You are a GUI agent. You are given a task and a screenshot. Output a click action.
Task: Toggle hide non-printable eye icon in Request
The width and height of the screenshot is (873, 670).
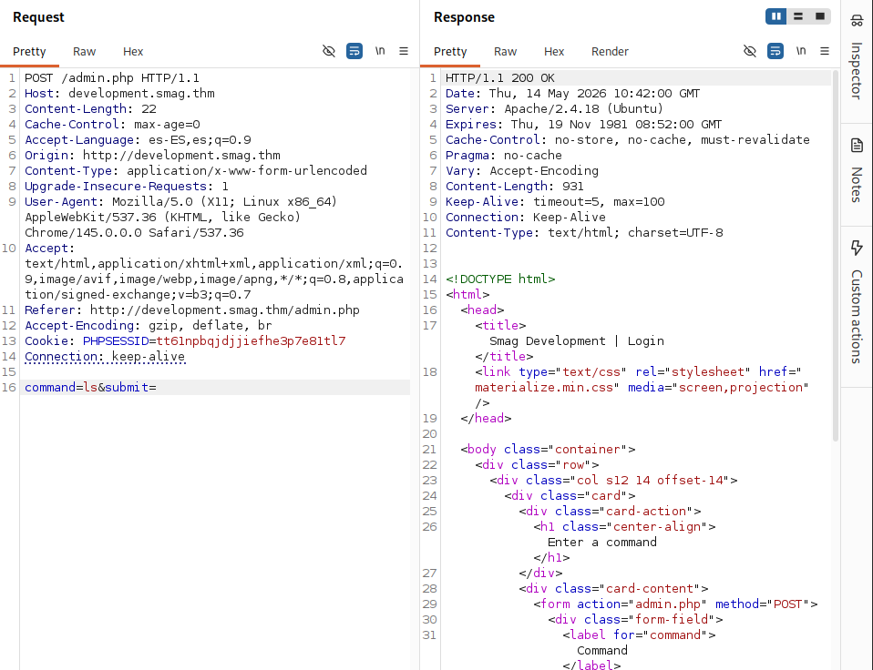(x=328, y=51)
